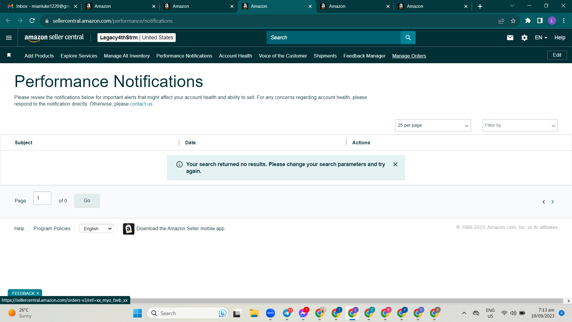The height and width of the screenshot is (322, 572).
Task: Click the page number input box
Action: pos(42,198)
